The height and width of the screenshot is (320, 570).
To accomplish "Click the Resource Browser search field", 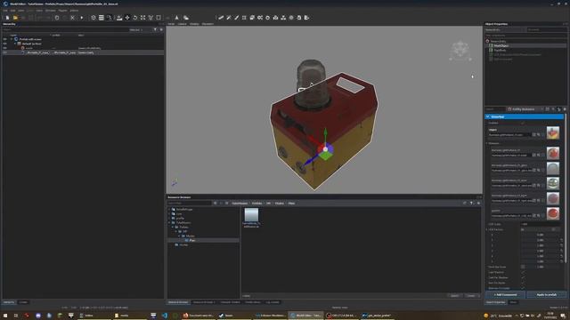I will coord(189,204).
